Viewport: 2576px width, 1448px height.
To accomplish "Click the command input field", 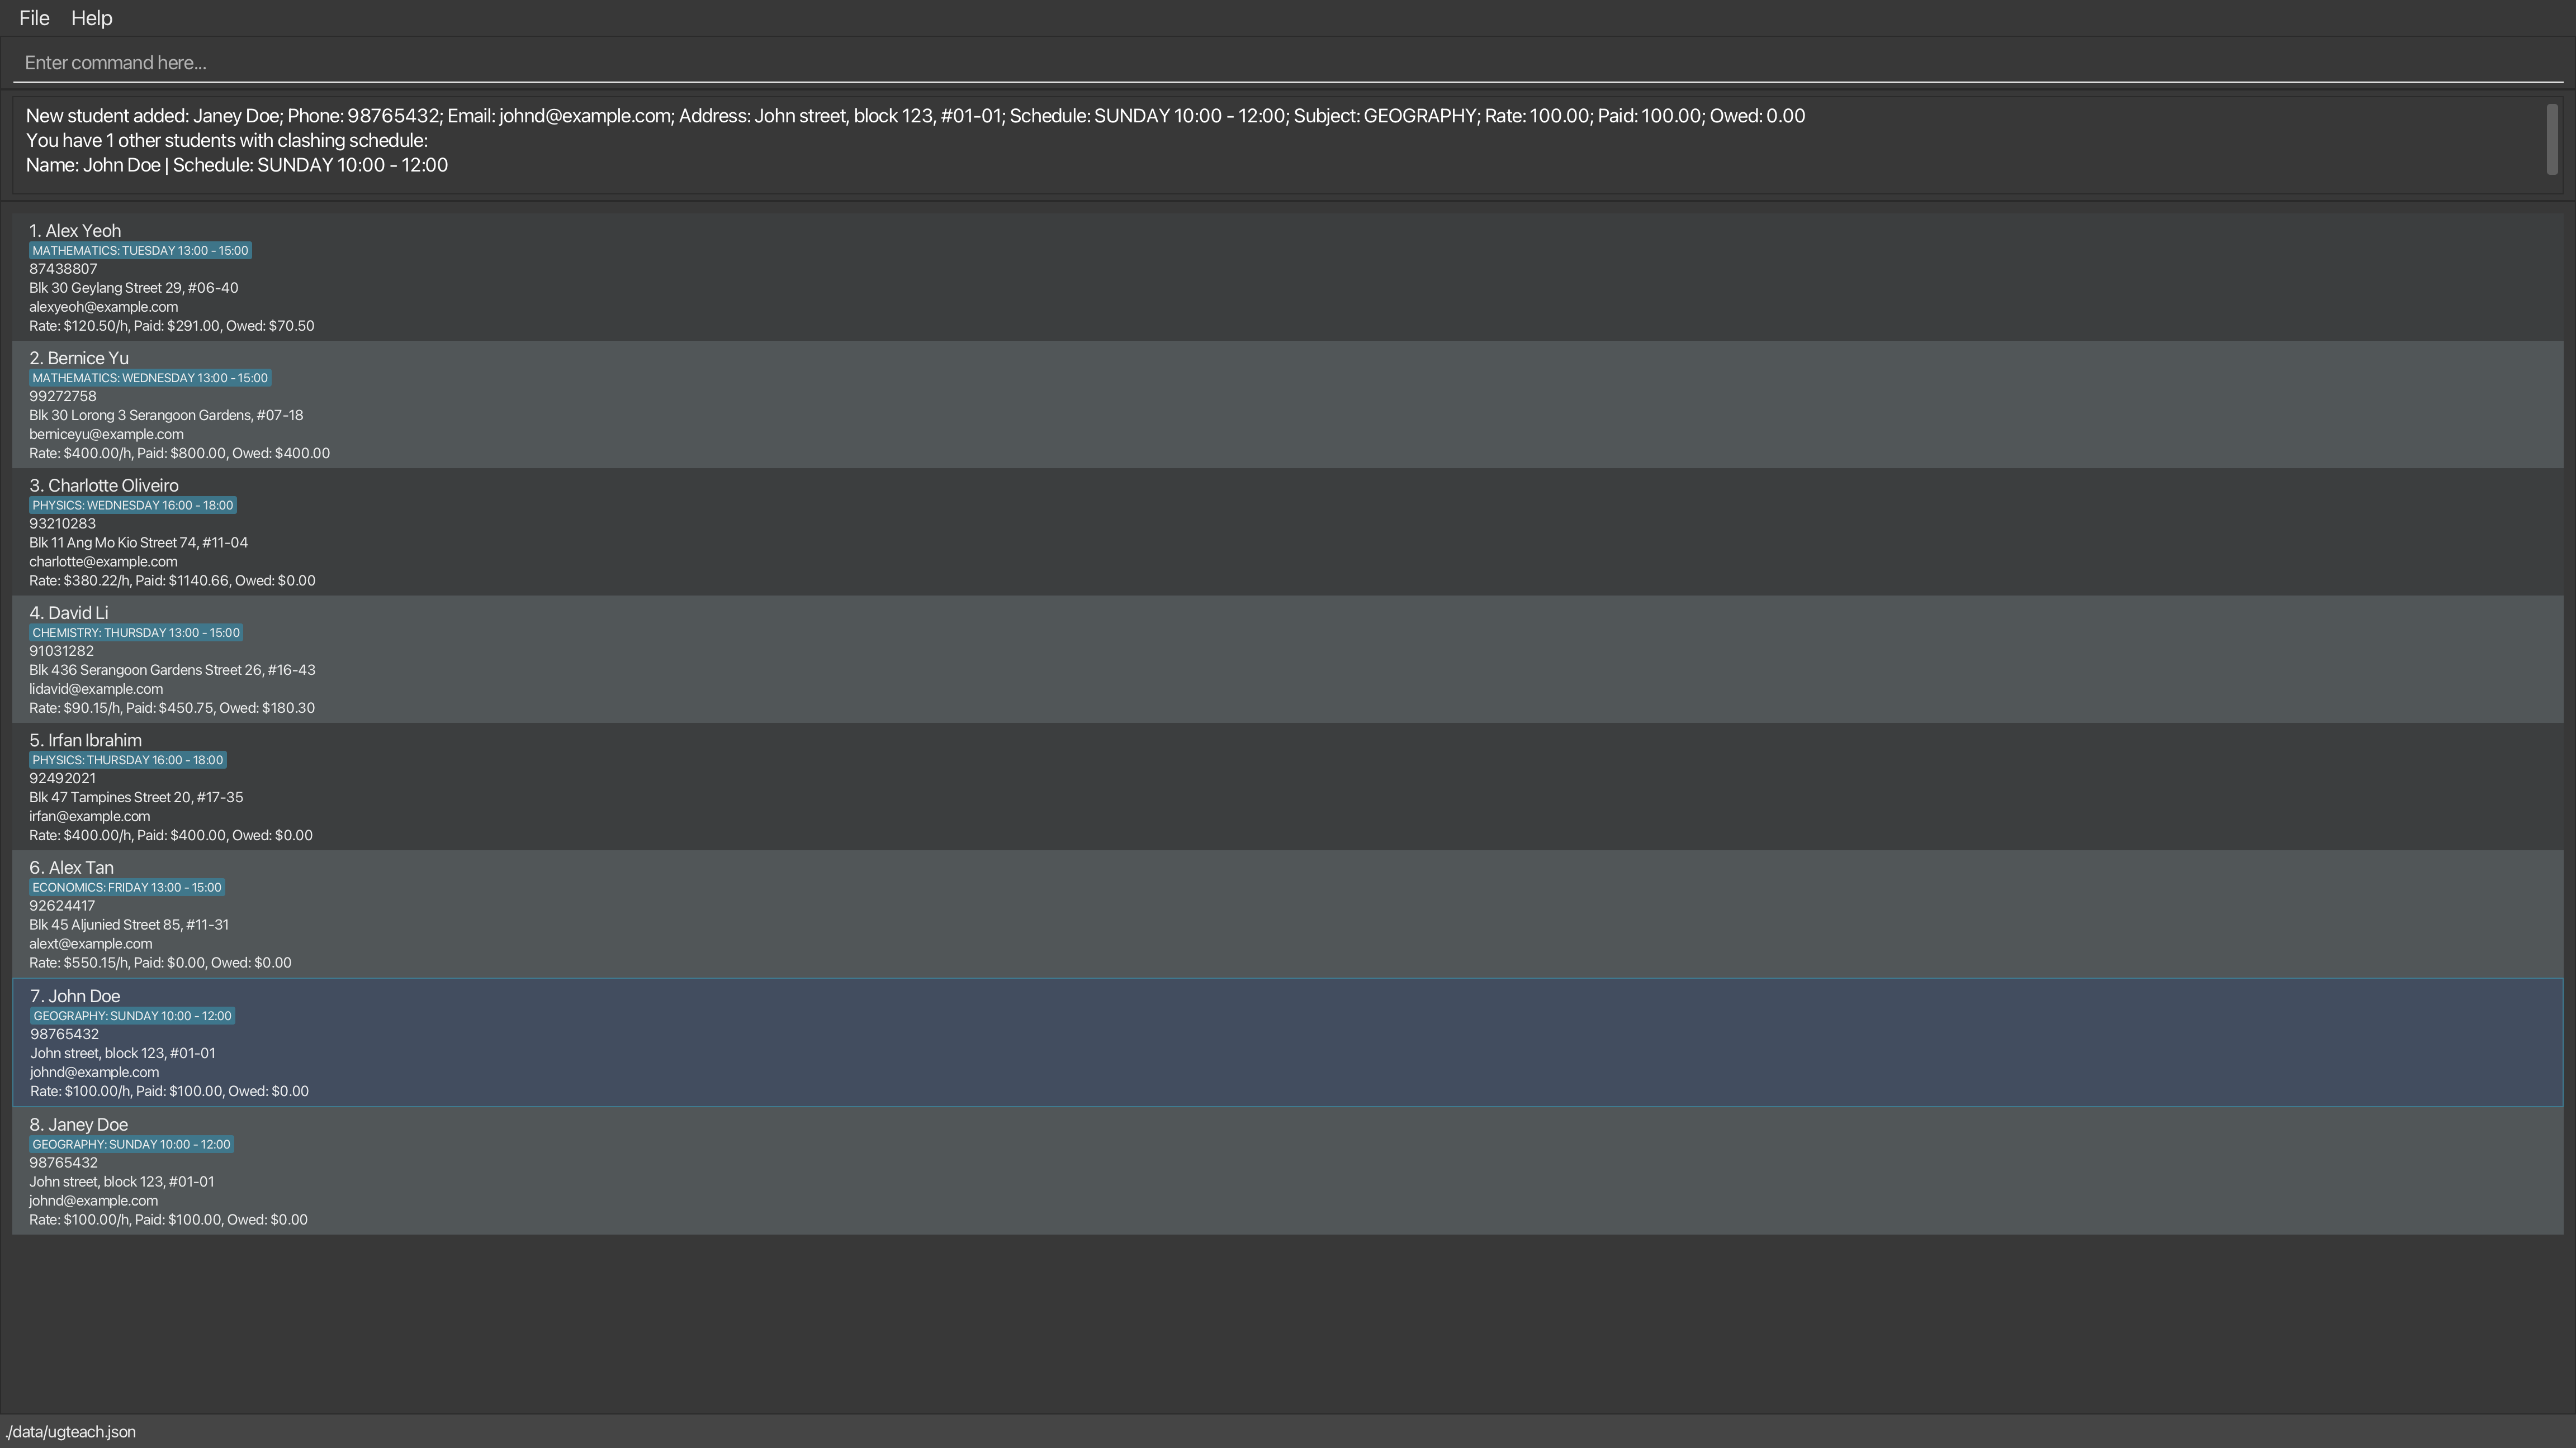I will [1286, 63].
